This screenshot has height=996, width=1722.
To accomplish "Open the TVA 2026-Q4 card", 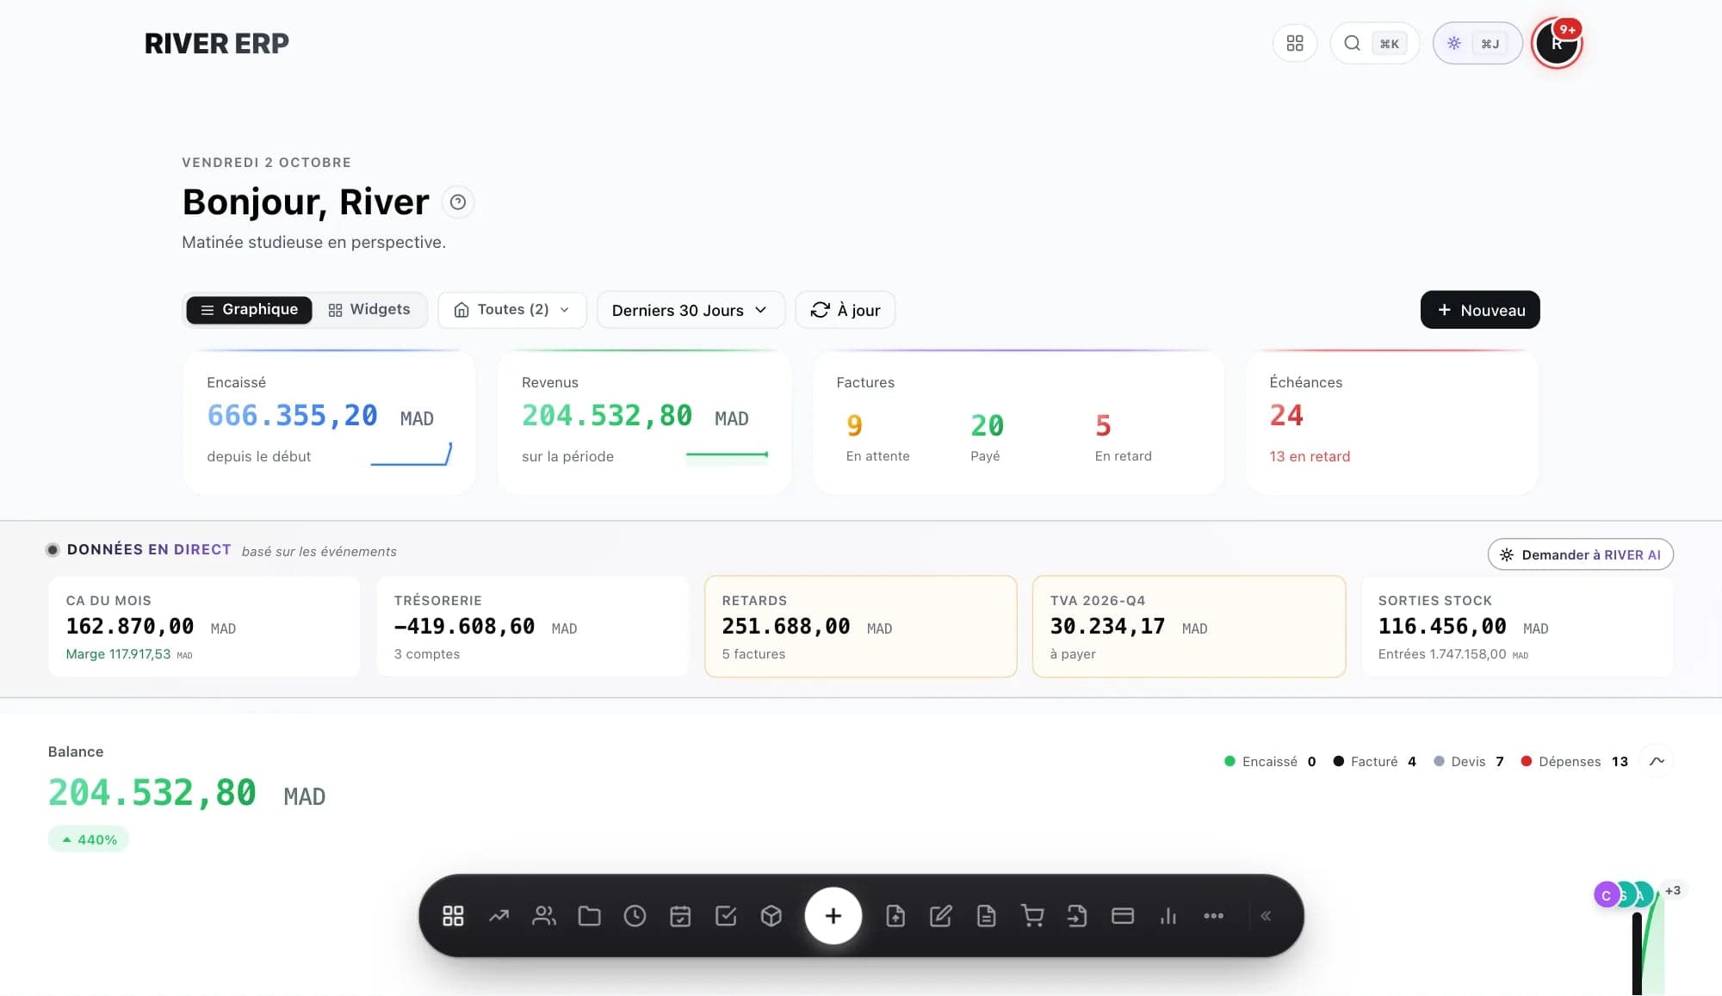I will 1189,627.
